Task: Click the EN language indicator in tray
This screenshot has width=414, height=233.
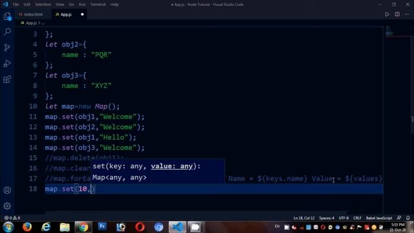Action: 277,226
